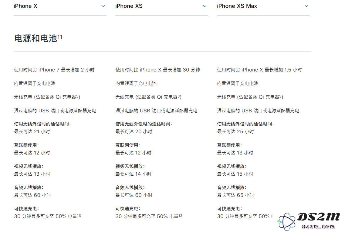Open the iPhone XS model dropdown
Screen dimensions: 345x232
(x=161, y=6)
